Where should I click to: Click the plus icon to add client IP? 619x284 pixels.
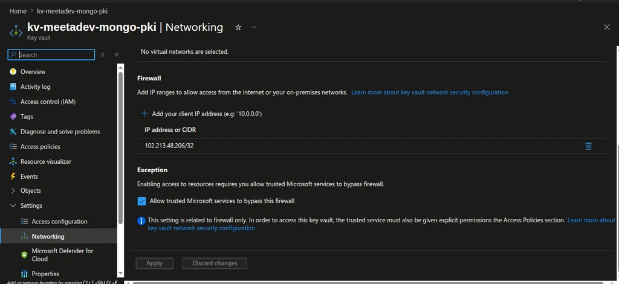click(144, 114)
